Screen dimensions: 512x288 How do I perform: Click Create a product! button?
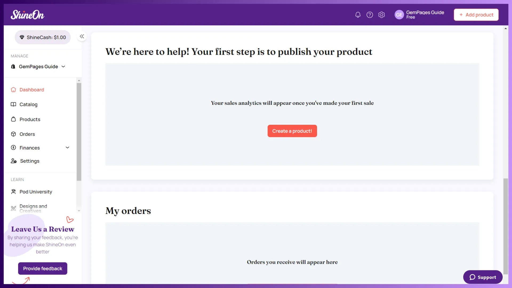[x=292, y=131]
